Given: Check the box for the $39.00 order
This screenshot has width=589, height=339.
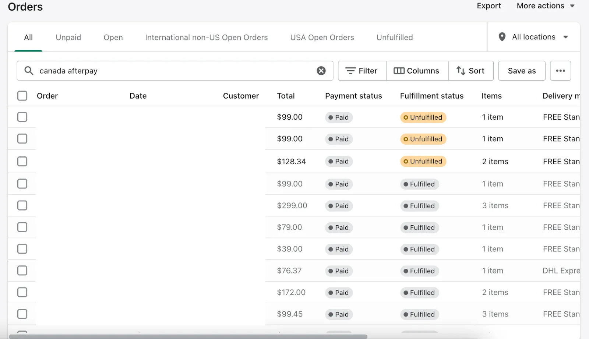Looking at the screenshot, I should click(22, 249).
